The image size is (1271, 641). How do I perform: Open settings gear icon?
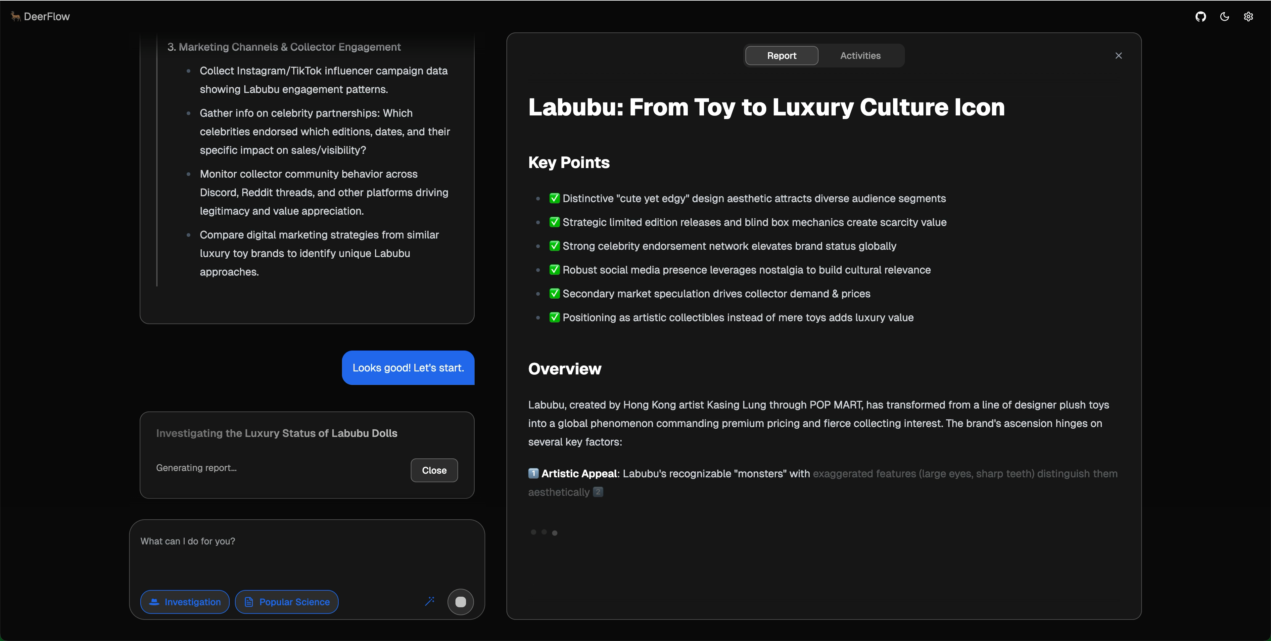coord(1248,17)
